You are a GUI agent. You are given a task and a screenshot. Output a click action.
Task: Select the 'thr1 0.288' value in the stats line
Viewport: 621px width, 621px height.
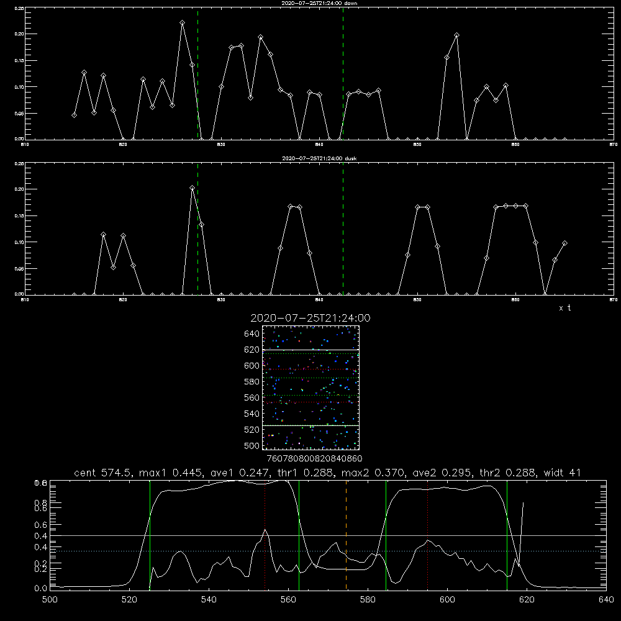(x=305, y=473)
